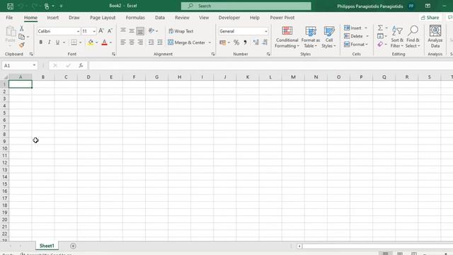453x255 pixels.
Task: Click the Increase Indent icon
Action: 160,42
